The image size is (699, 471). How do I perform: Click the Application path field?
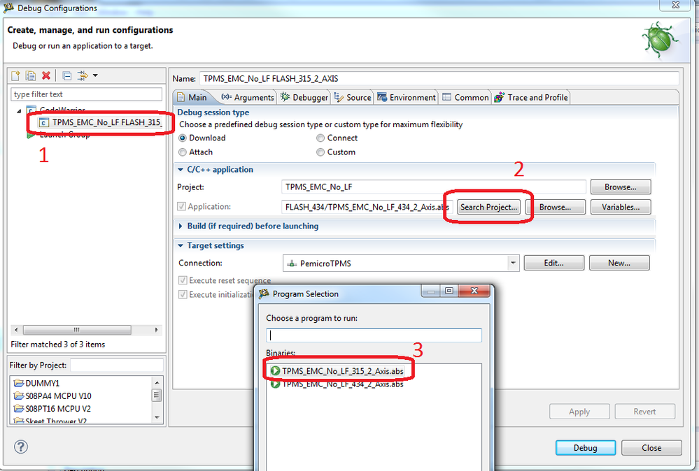tap(367, 207)
